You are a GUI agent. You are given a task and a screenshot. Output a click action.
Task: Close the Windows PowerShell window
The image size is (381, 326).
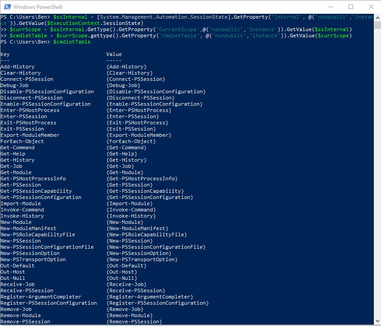(x=371, y=7)
